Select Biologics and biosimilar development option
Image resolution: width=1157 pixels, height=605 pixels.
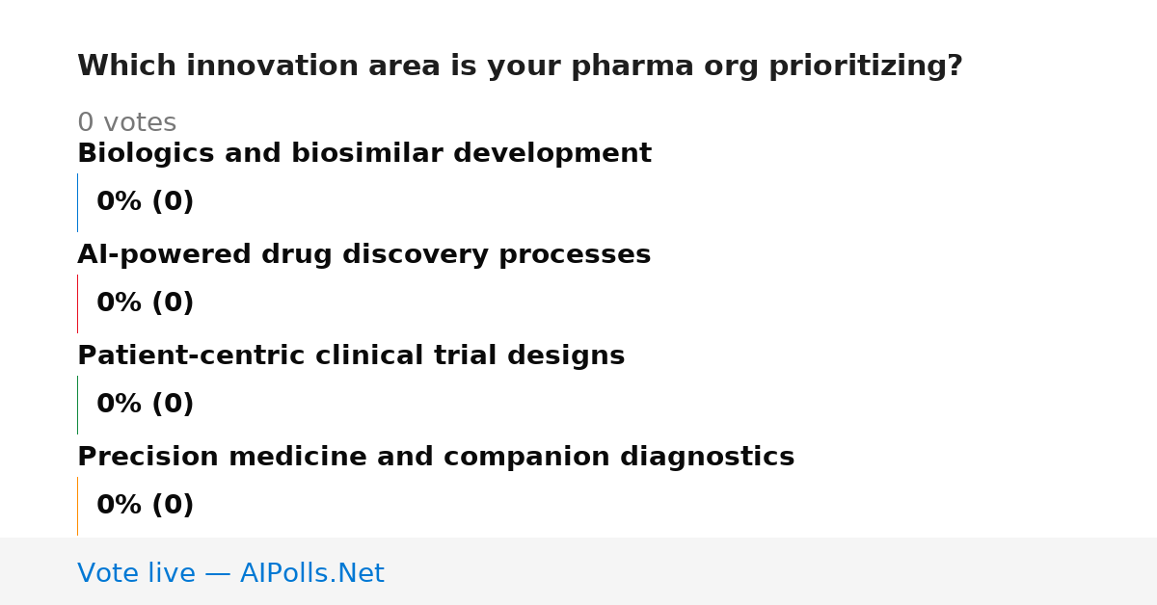[364, 154]
